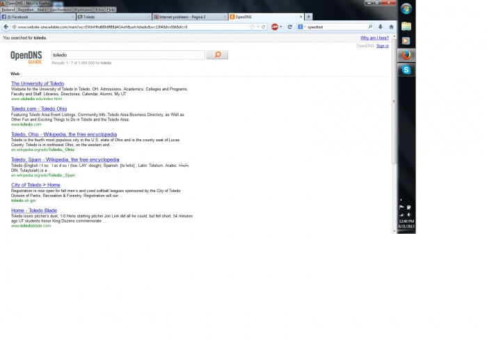This screenshot has width=487, height=341.
Task: Click the OpenDNS Guide logo
Action: (x=26, y=57)
